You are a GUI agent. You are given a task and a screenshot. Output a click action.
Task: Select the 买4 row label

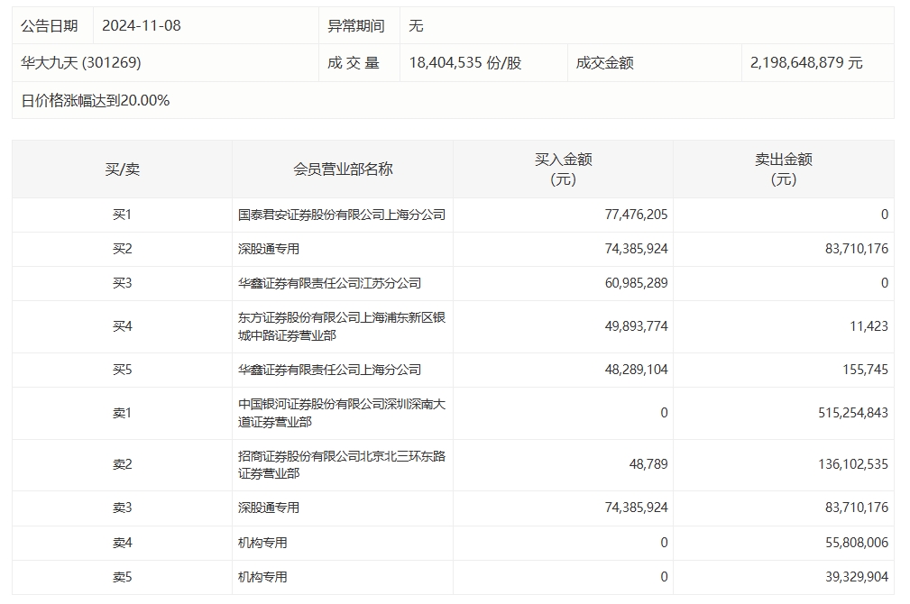pos(123,326)
